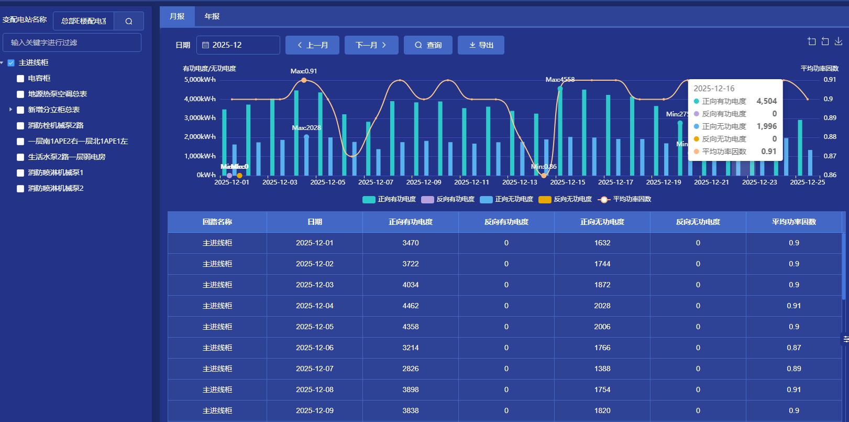
Task: Select the 月报 tab
Action: click(177, 17)
